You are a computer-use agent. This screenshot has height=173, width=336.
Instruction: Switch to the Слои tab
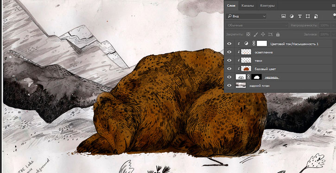pos(231,6)
